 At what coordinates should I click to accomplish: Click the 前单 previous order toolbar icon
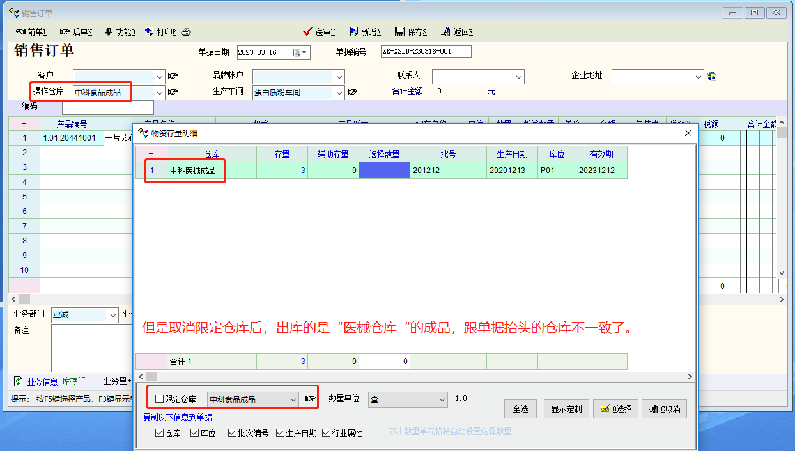tap(20, 32)
